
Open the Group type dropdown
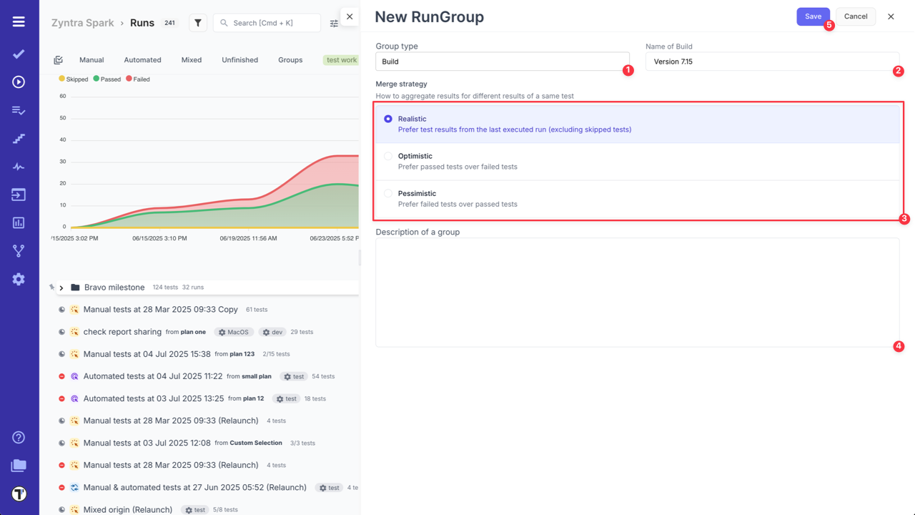click(x=502, y=61)
